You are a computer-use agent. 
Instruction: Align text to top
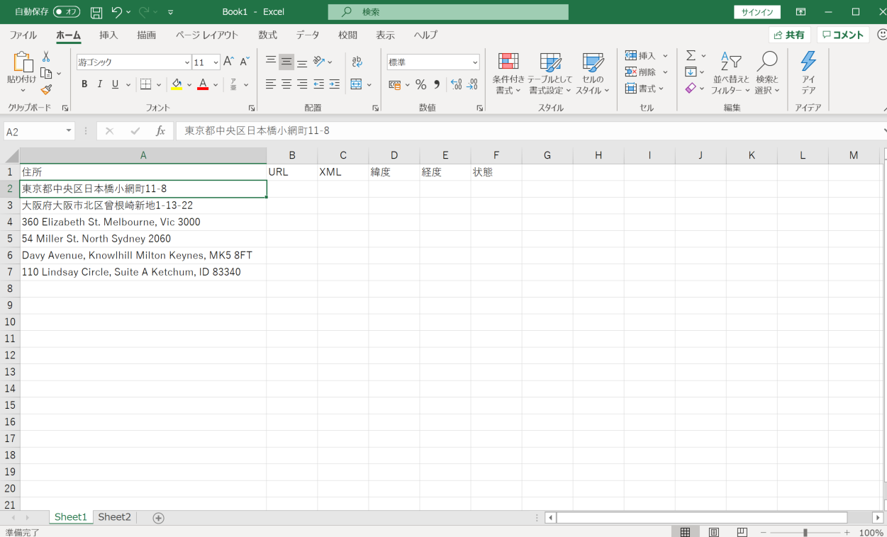point(271,62)
